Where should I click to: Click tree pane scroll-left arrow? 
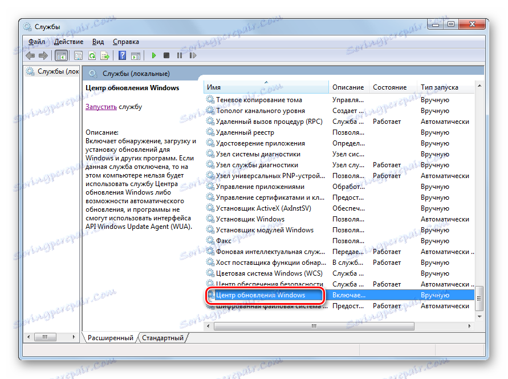(x=29, y=337)
